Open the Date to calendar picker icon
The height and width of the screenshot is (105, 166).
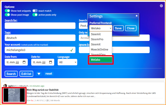tap(51, 62)
